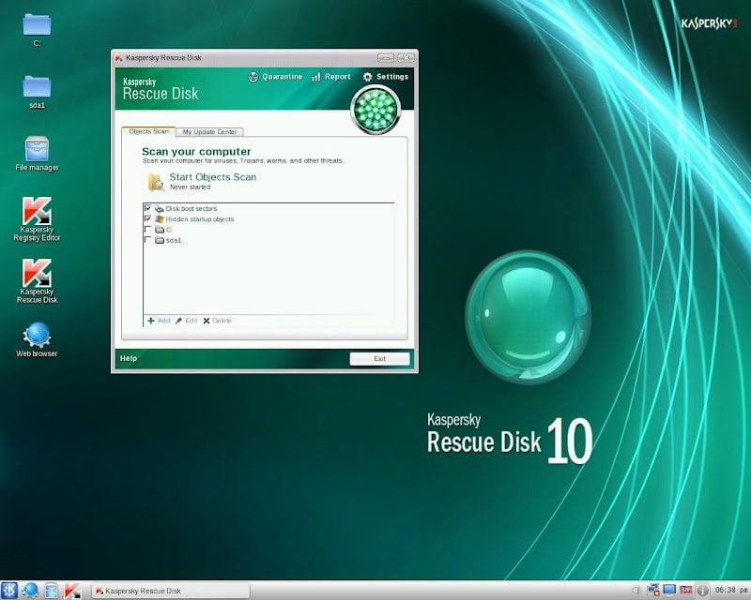The height and width of the screenshot is (600, 751).
Task: Click the monitor icon in system tray
Action: [669, 590]
